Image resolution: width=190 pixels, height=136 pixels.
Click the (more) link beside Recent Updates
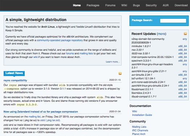[161, 34]
